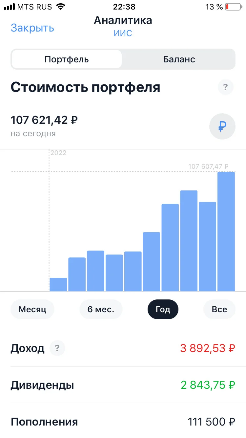Open the Дивиденды row
The image size is (246, 438).
(123, 385)
